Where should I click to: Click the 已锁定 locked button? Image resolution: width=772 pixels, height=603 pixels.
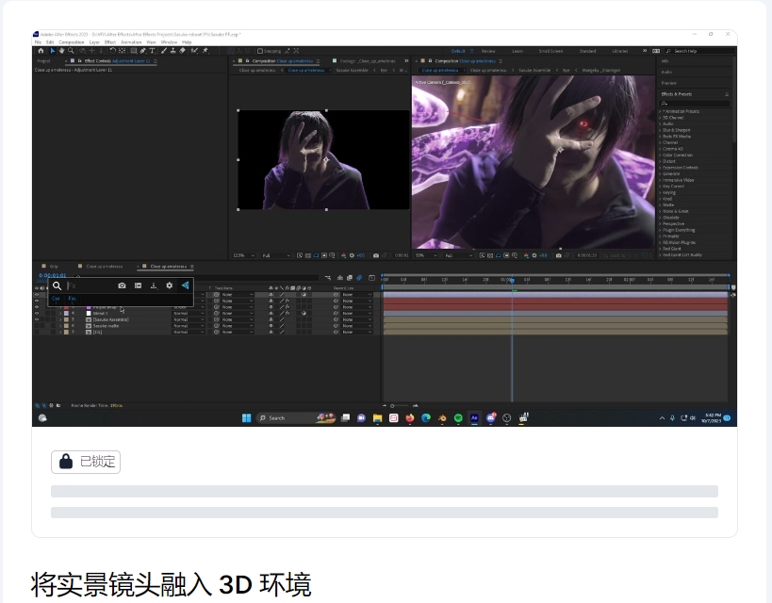click(x=86, y=463)
